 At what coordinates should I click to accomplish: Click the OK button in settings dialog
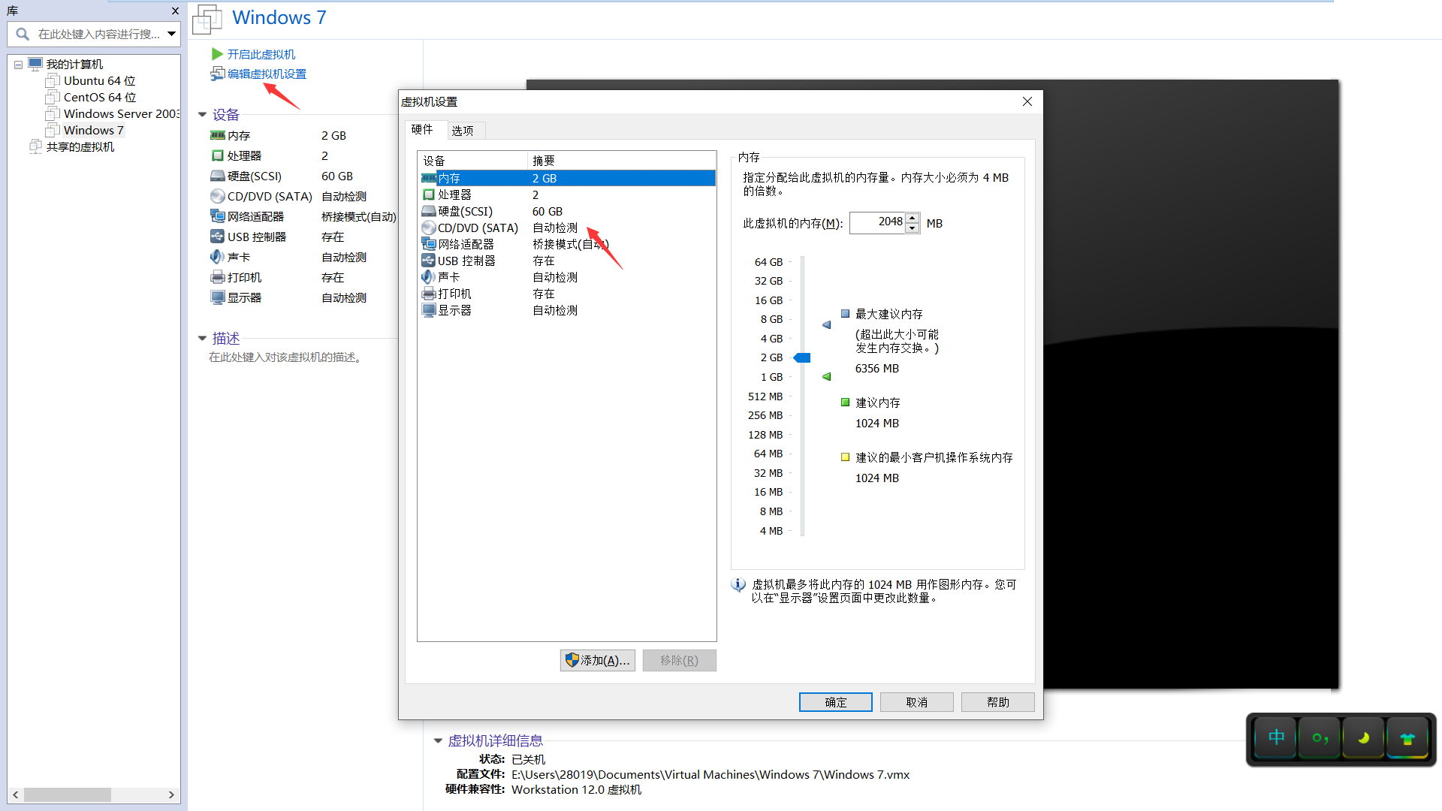[835, 702]
